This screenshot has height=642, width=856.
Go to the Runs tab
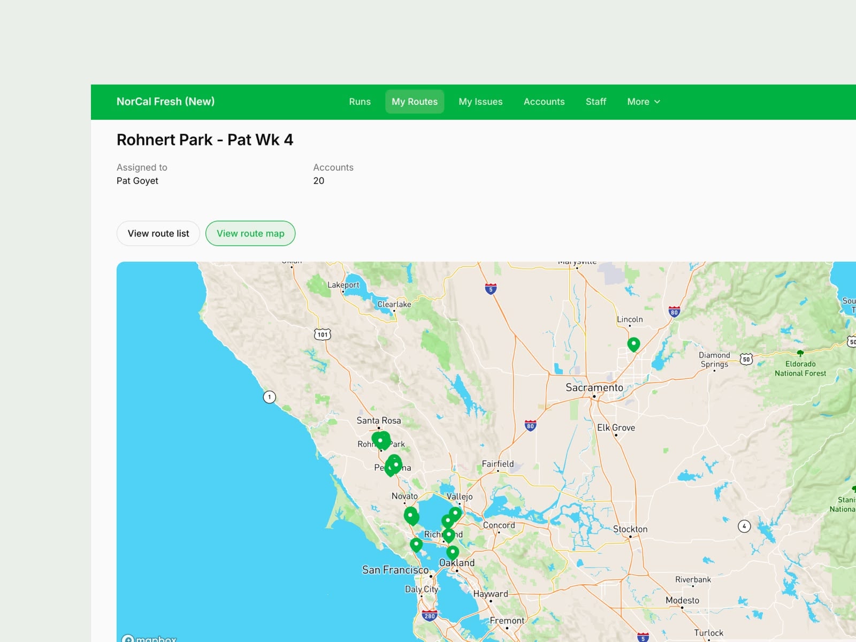(360, 102)
